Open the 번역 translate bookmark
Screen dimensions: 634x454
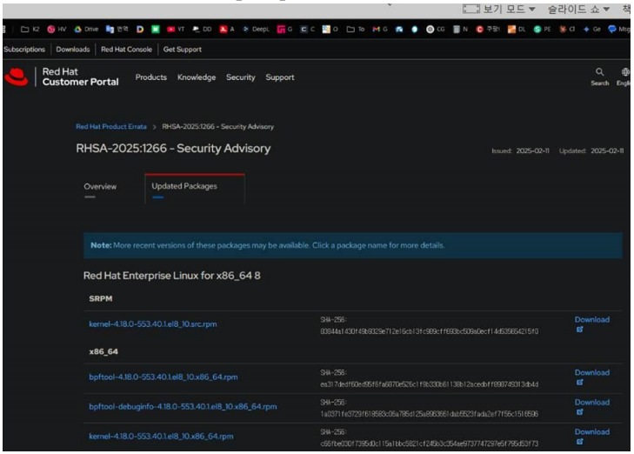(117, 29)
